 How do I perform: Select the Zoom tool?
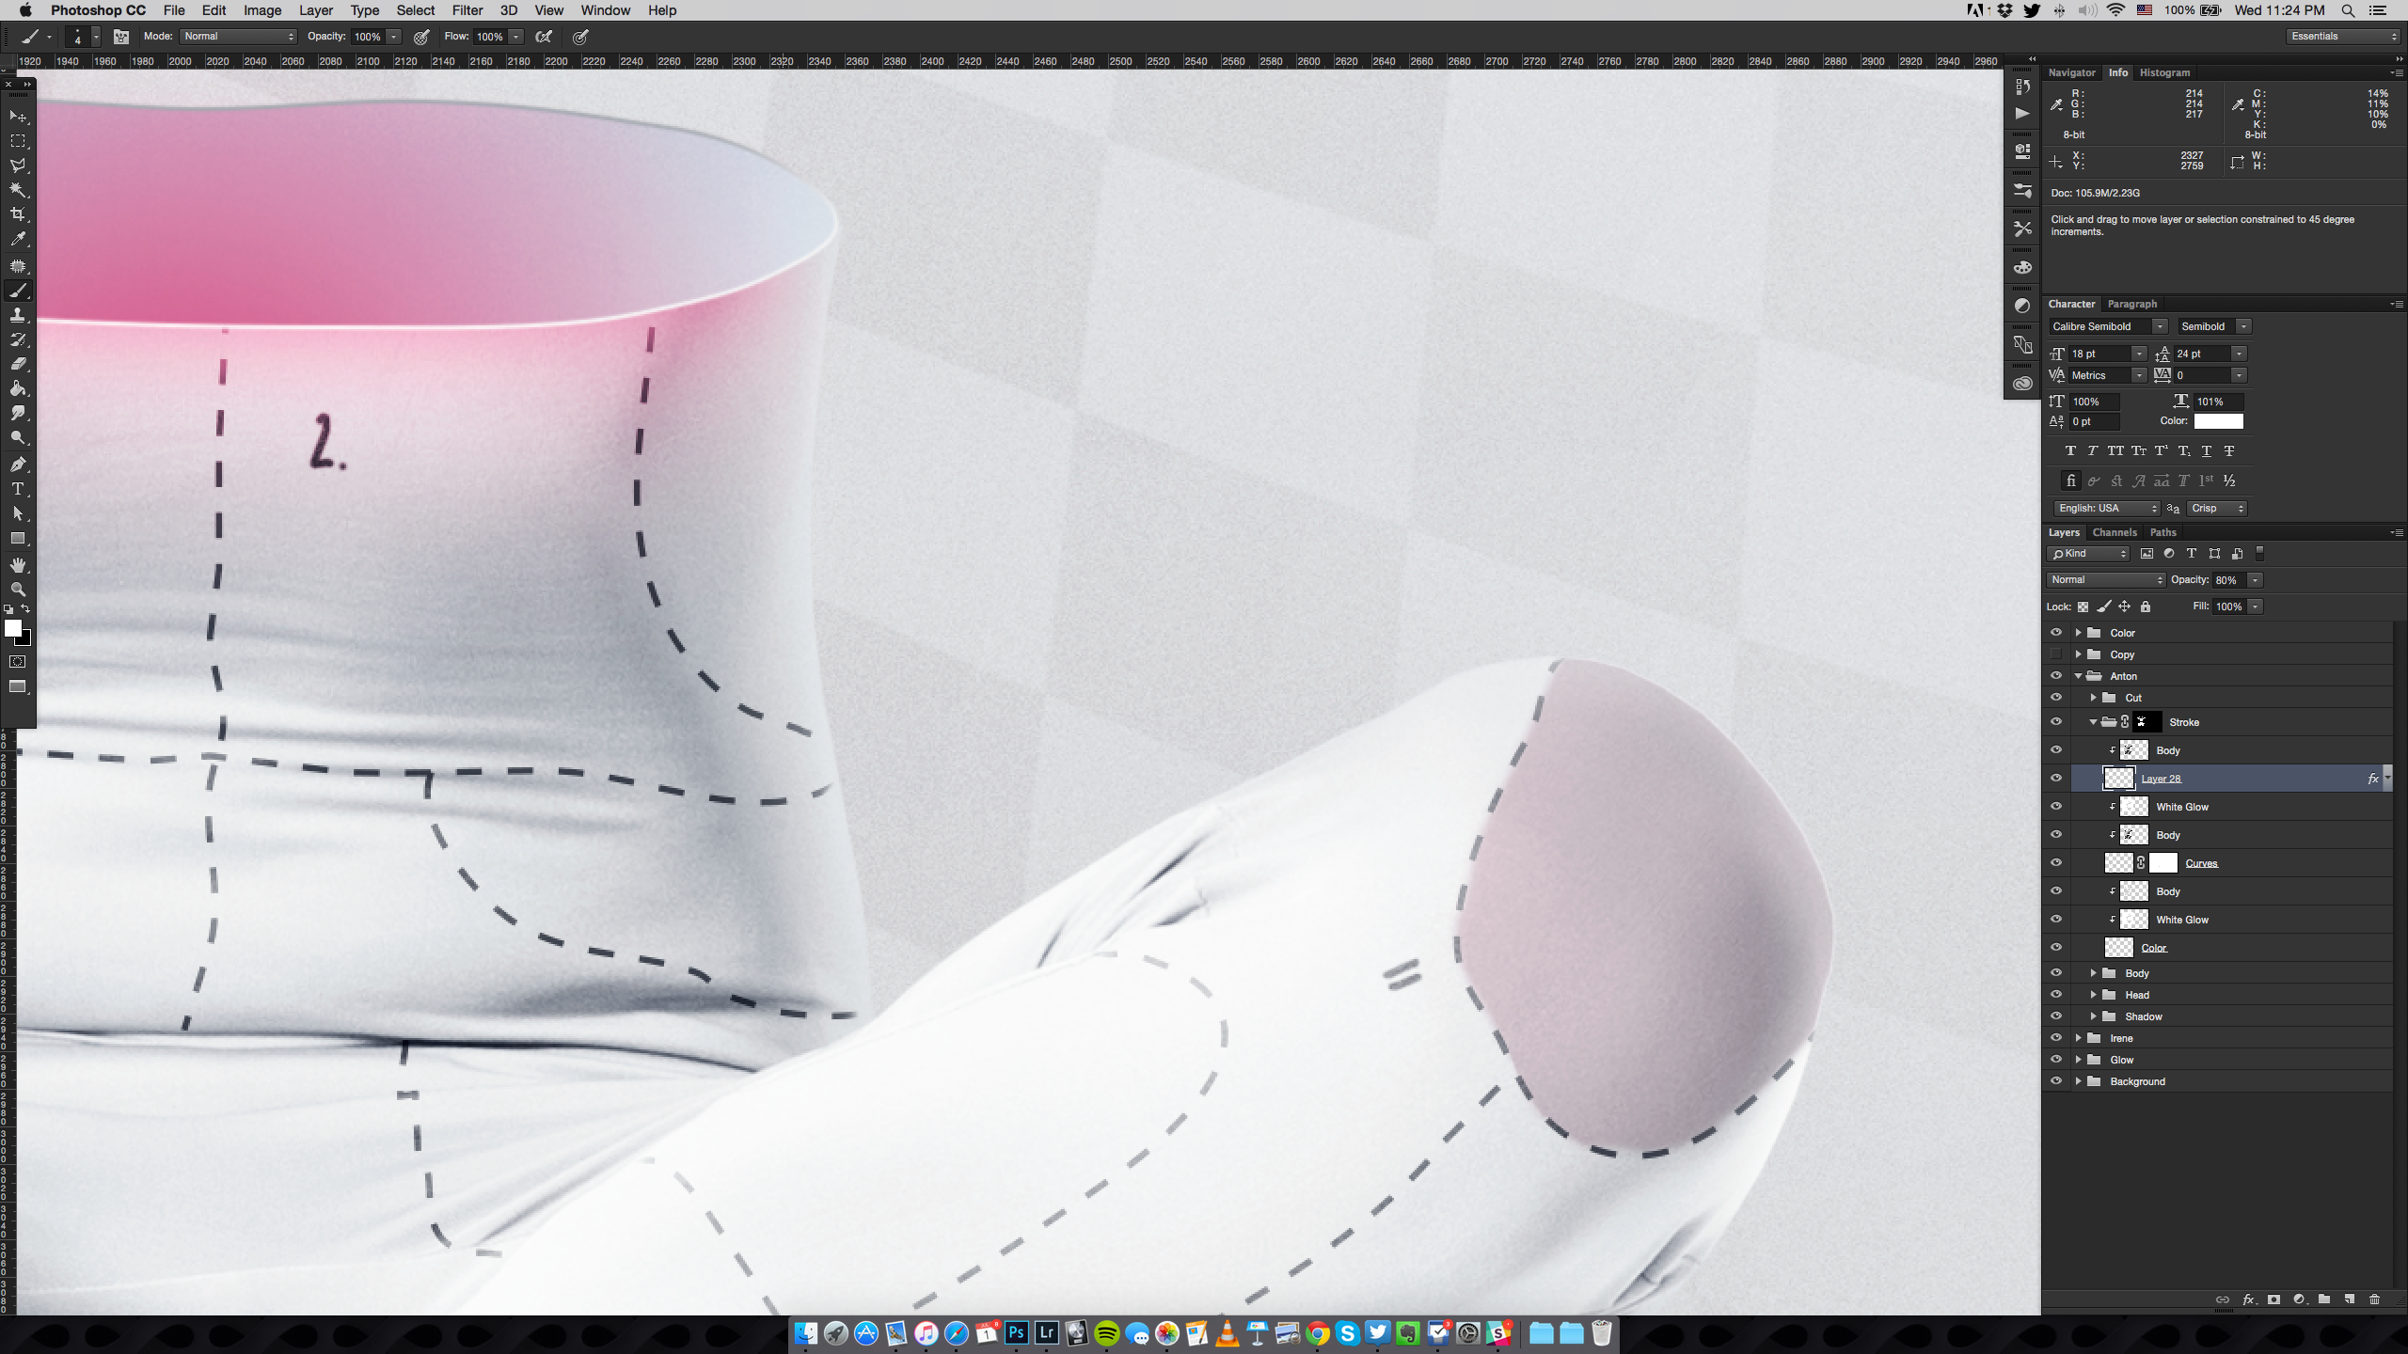coord(18,590)
